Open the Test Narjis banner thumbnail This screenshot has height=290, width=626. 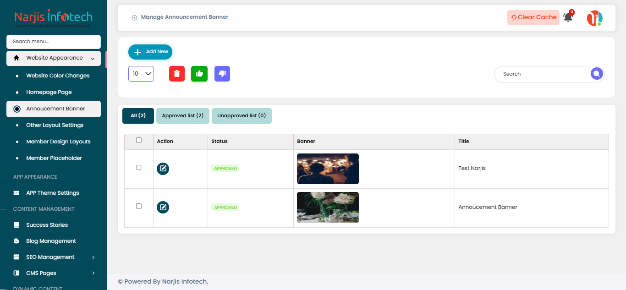(x=328, y=169)
